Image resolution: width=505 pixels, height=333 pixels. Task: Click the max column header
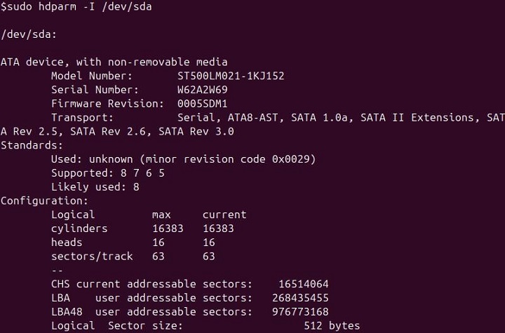tap(161, 215)
